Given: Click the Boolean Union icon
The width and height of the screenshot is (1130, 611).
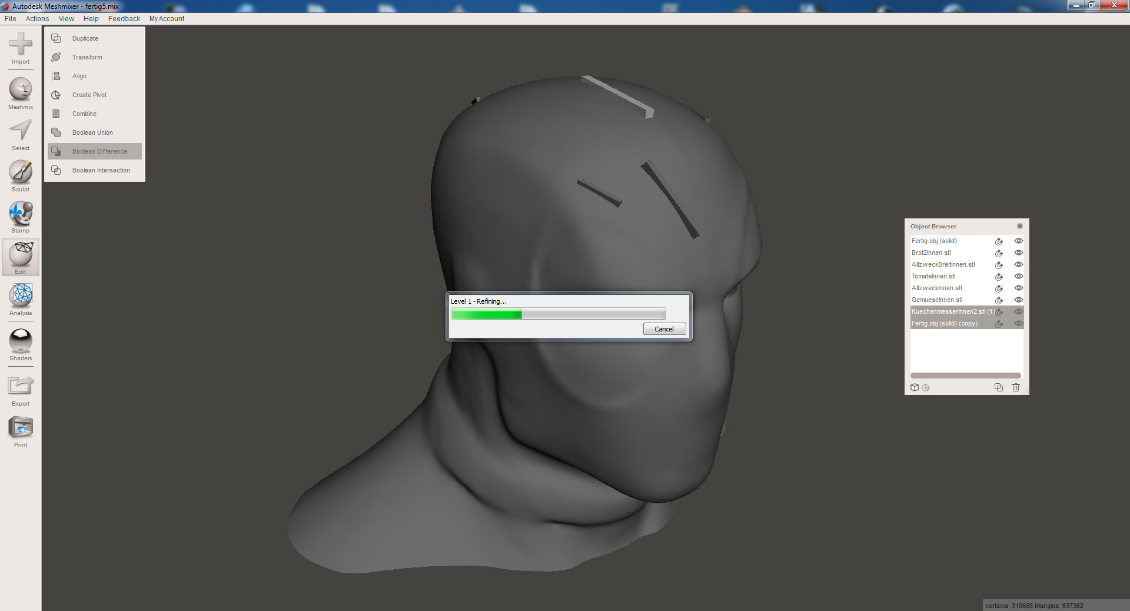Looking at the screenshot, I should click(x=56, y=132).
